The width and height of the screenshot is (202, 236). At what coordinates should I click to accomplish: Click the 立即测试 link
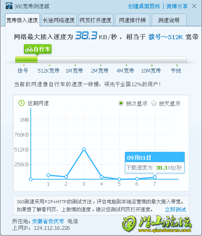pos(175,210)
